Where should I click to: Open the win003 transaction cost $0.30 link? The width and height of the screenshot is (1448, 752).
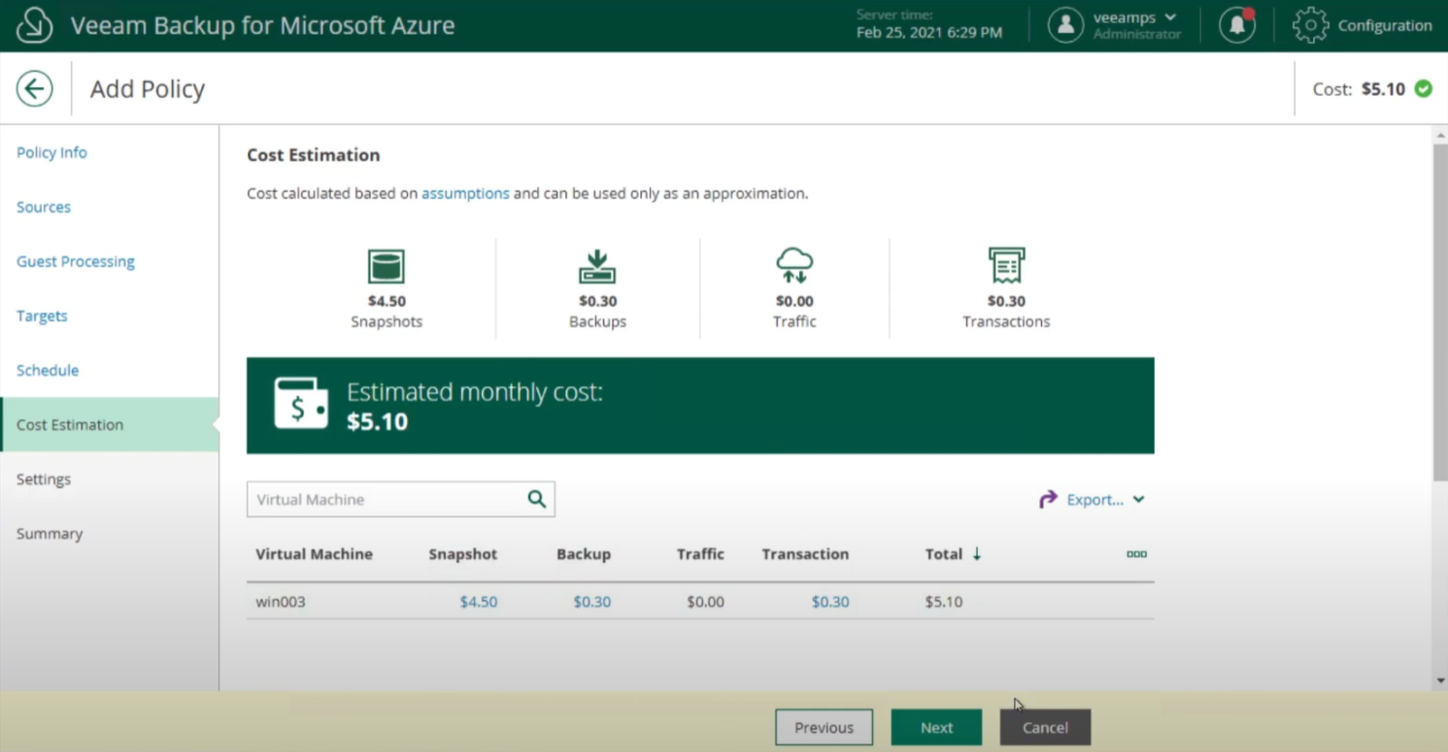tap(830, 602)
